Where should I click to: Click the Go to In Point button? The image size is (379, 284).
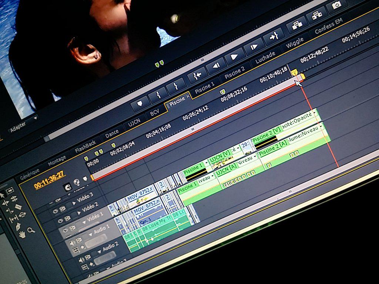tap(197, 75)
